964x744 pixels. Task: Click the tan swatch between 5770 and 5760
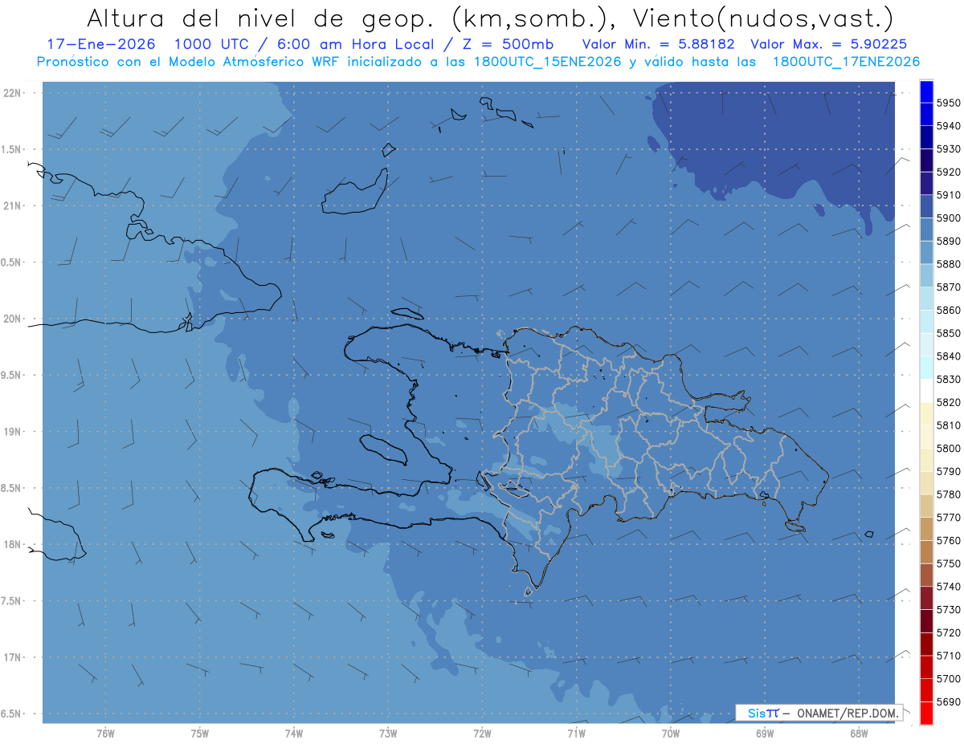(925, 529)
